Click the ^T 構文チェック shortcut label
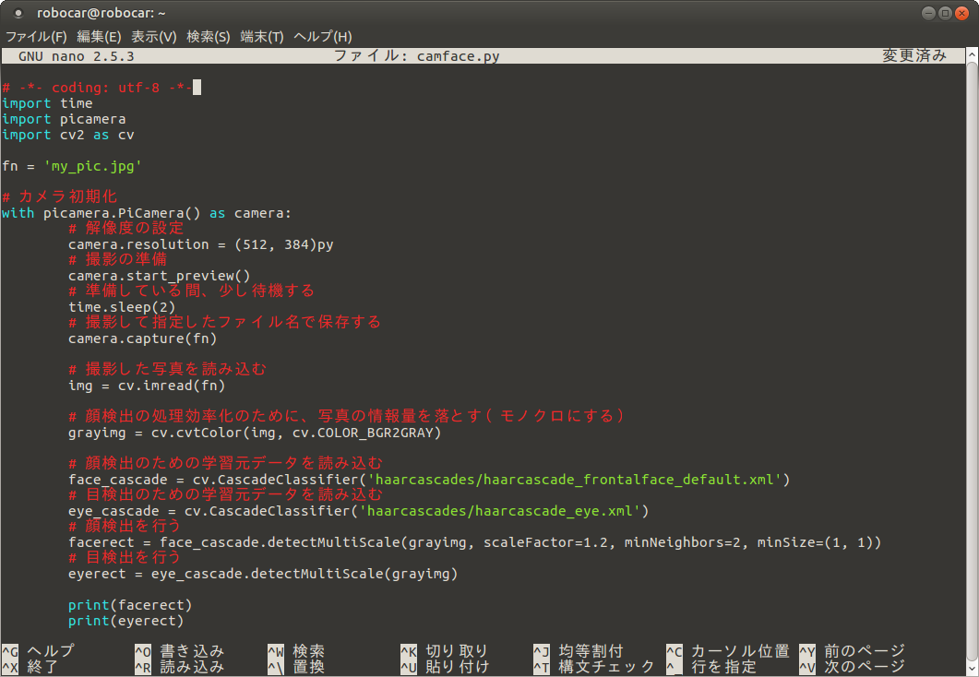This screenshot has height=677, width=979. [594, 667]
